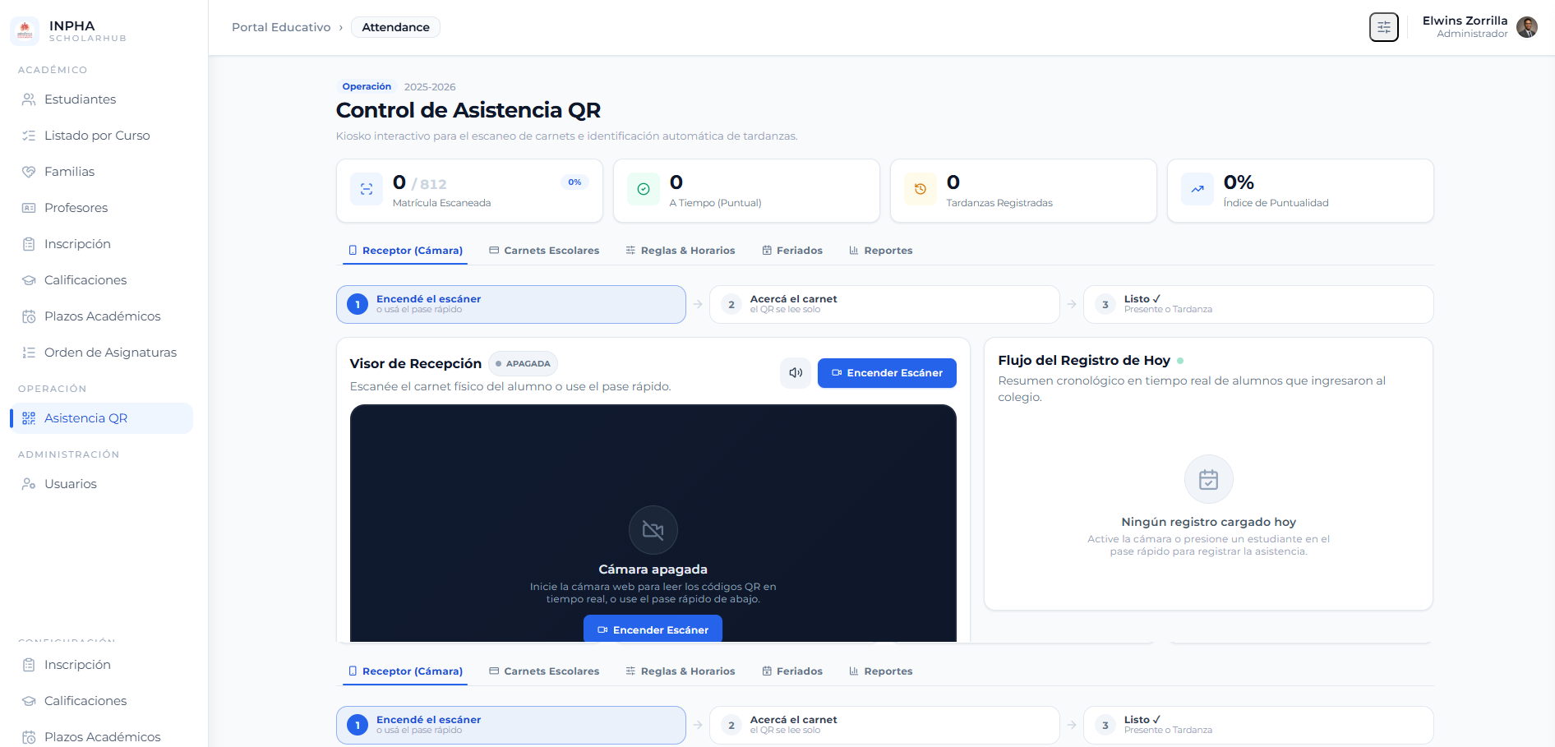Click the Operación tag above the title
1555x747 pixels.
[367, 86]
